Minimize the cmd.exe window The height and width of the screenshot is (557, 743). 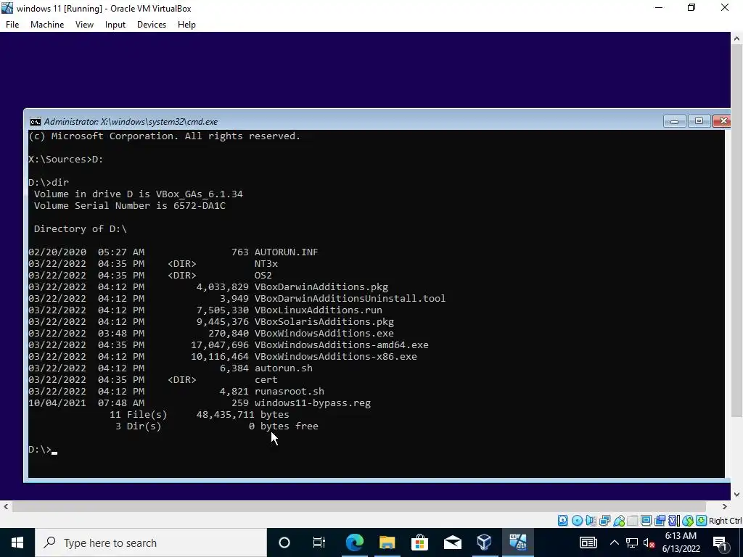[674, 121]
